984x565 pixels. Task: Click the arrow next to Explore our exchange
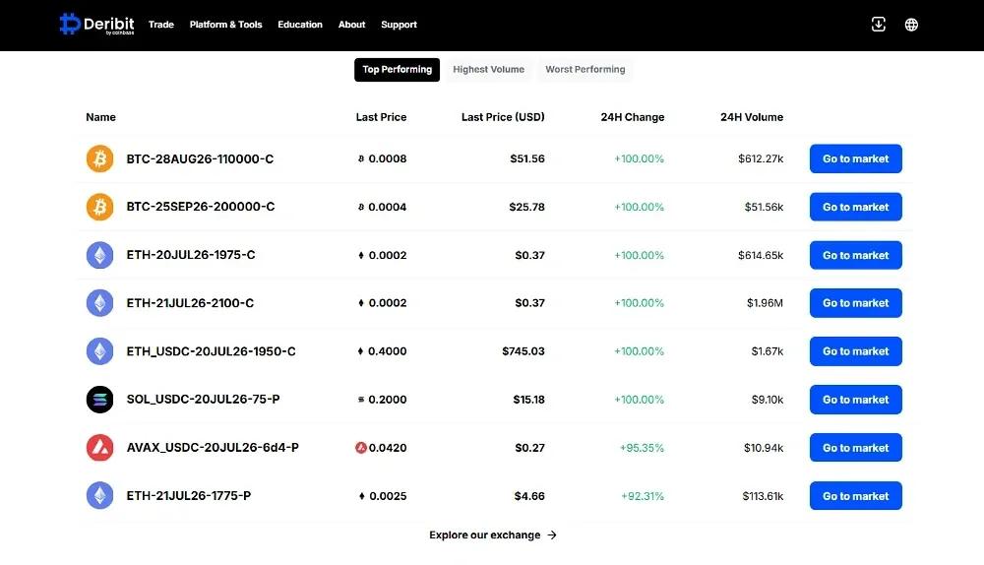(552, 534)
